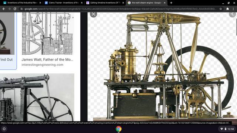The width and height of the screenshot is (237, 133).
Task: Open the Extensions puzzle icon
Action: (x=227, y=9)
